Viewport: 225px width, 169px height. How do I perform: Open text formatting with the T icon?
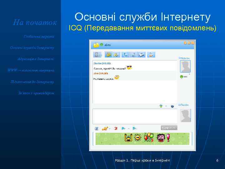[97, 129]
